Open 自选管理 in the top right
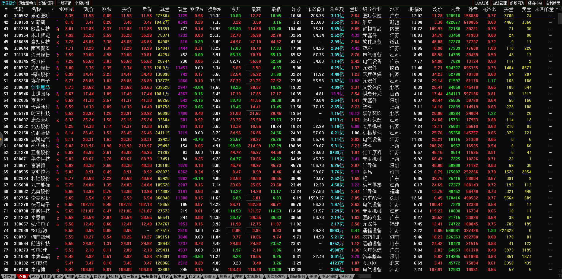Image resolution: width=562 pixels, height=279 pixels. click(500, 3)
